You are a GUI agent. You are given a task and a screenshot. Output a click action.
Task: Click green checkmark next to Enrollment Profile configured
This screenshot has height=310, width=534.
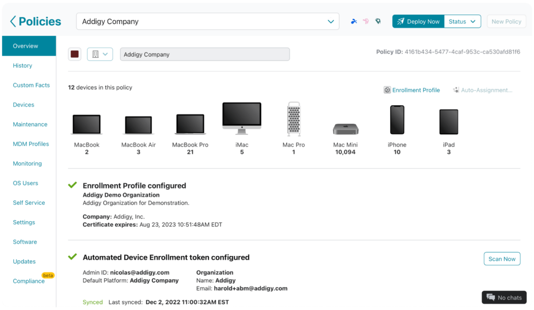click(x=72, y=185)
